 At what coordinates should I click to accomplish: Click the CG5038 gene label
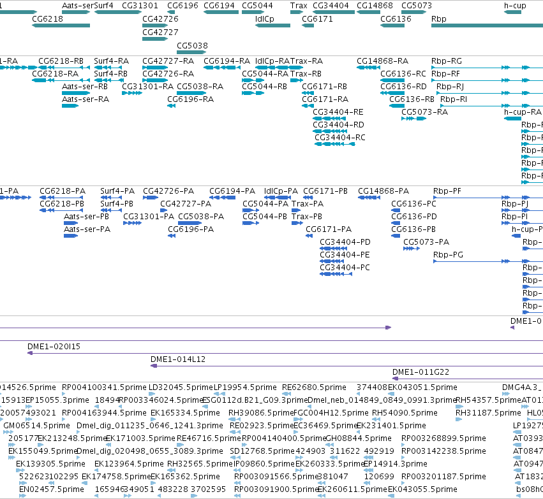[x=192, y=46]
